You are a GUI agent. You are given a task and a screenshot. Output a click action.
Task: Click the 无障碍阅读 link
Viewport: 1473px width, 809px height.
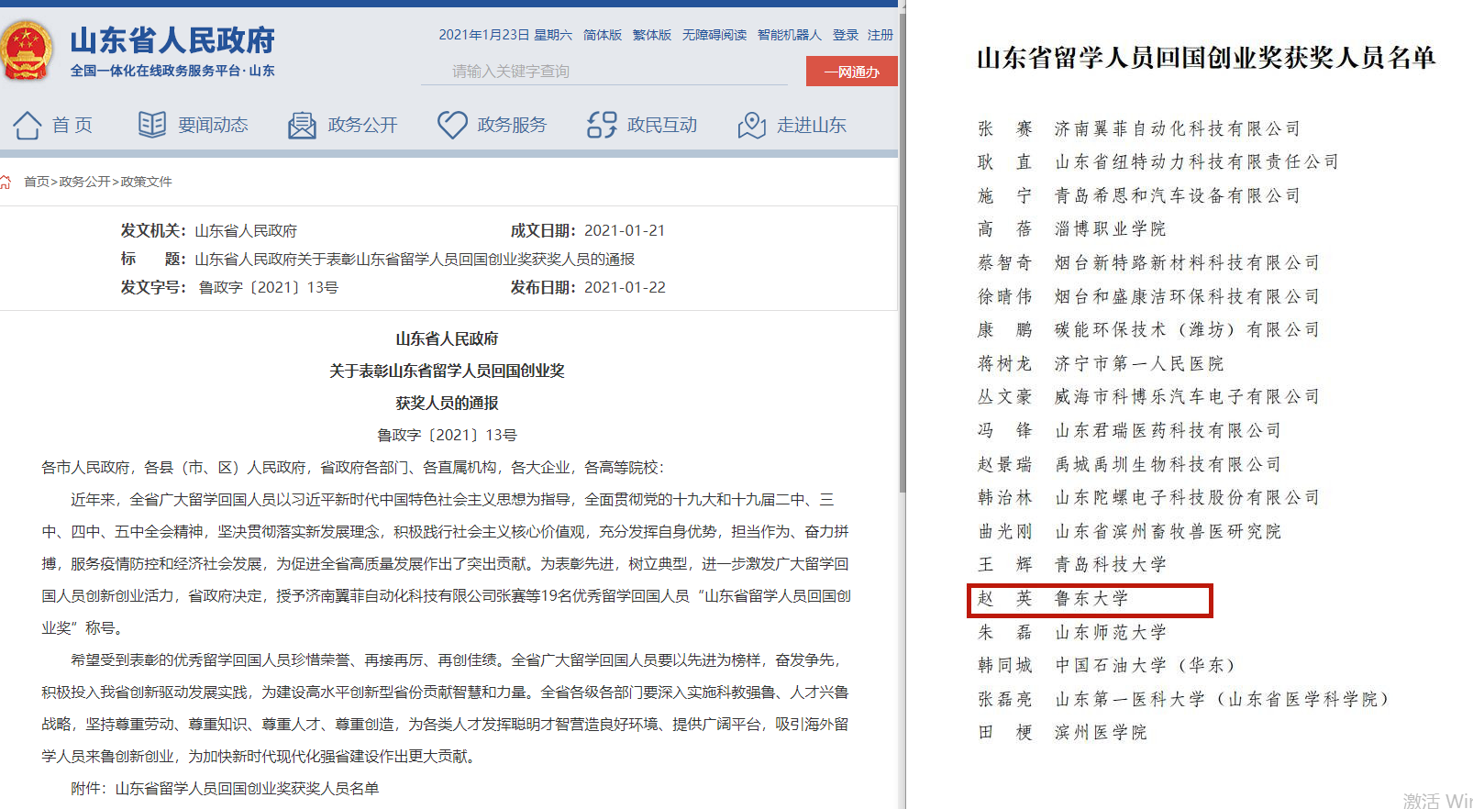[x=714, y=35]
